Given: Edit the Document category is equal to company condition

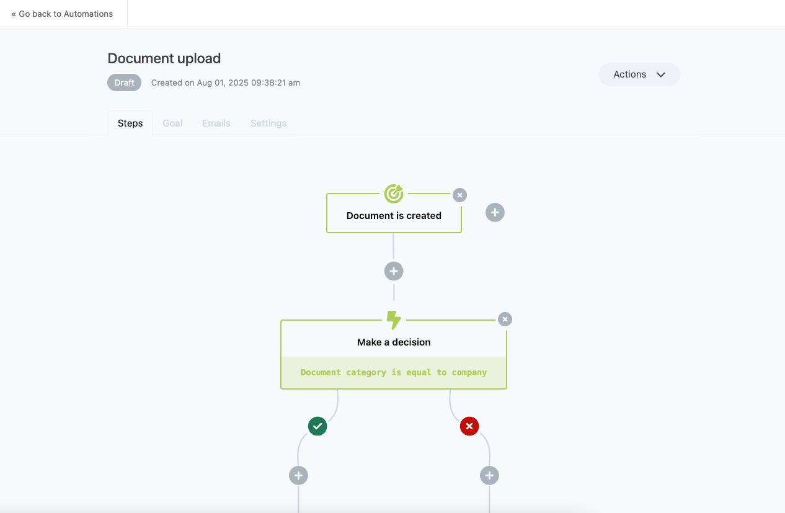Looking at the screenshot, I should tap(394, 373).
